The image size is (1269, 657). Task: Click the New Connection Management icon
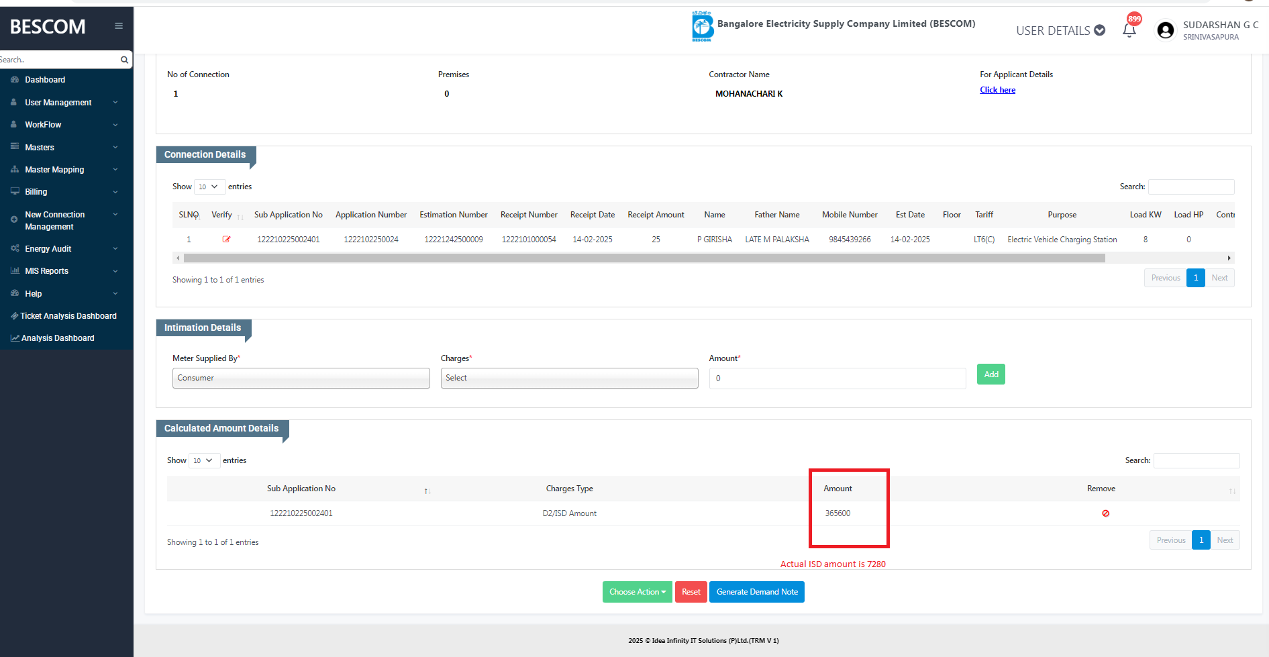[14, 219]
